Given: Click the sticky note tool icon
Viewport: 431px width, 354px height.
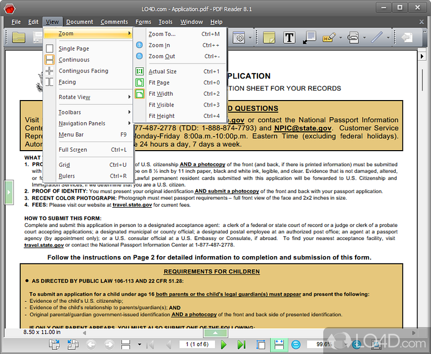Looking at the screenshot, I should [x=269, y=37].
